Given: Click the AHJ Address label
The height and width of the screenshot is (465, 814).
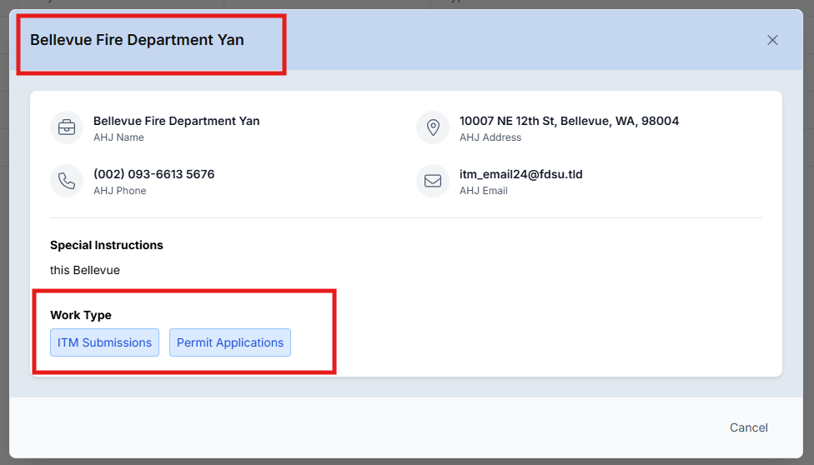Looking at the screenshot, I should (x=490, y=137).
